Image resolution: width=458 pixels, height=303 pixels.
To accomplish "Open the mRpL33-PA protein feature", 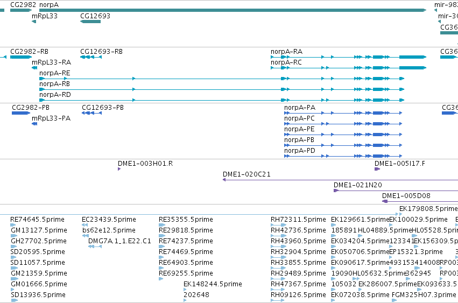I will 34,124.
